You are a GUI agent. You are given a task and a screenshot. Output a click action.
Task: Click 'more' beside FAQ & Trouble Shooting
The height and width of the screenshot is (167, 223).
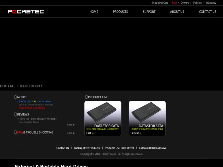71,133
